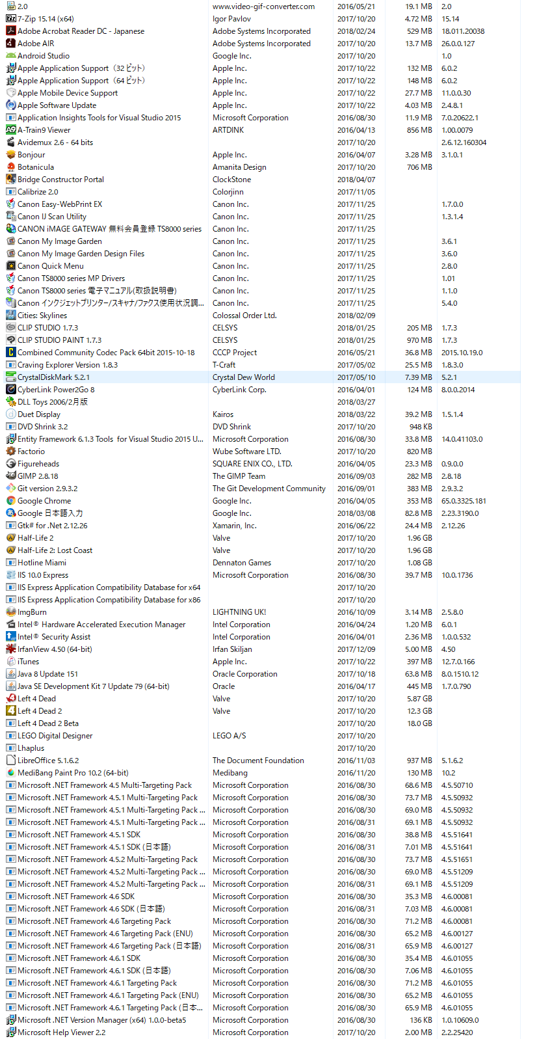
Task: Select the CLIP STUDIO PAINT 1.7.3 icon
Action: (x=10, y=340)
